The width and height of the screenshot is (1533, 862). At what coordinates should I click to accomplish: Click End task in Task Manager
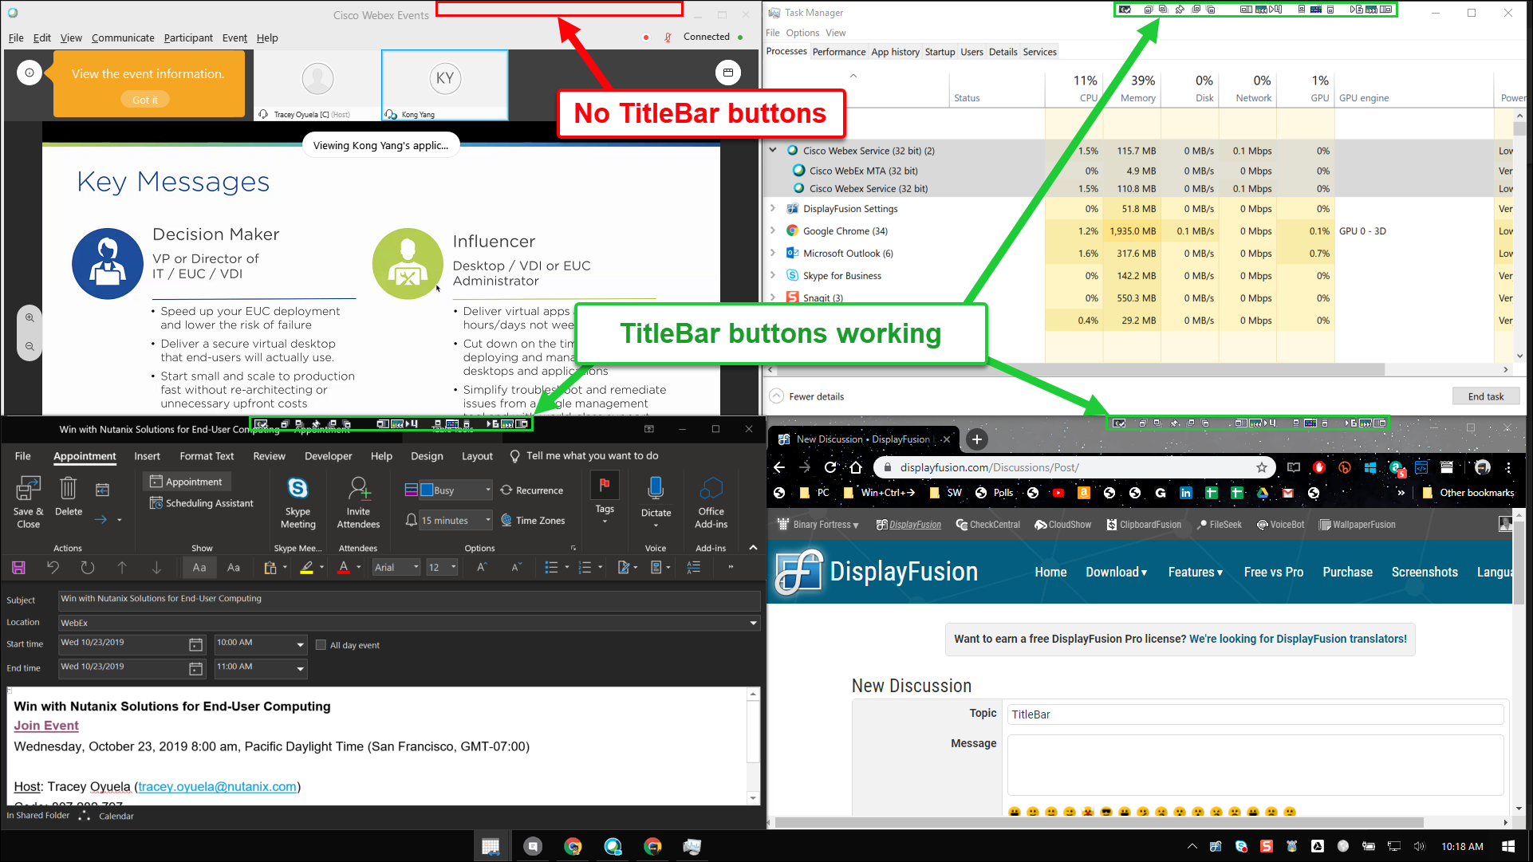(x=1486, y=396)
